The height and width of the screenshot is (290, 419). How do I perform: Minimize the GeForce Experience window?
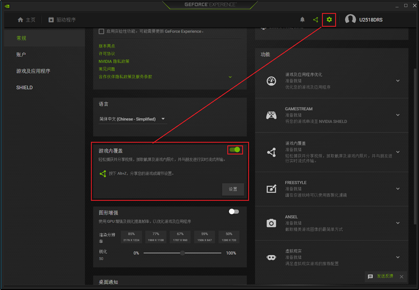pos(397,6)
